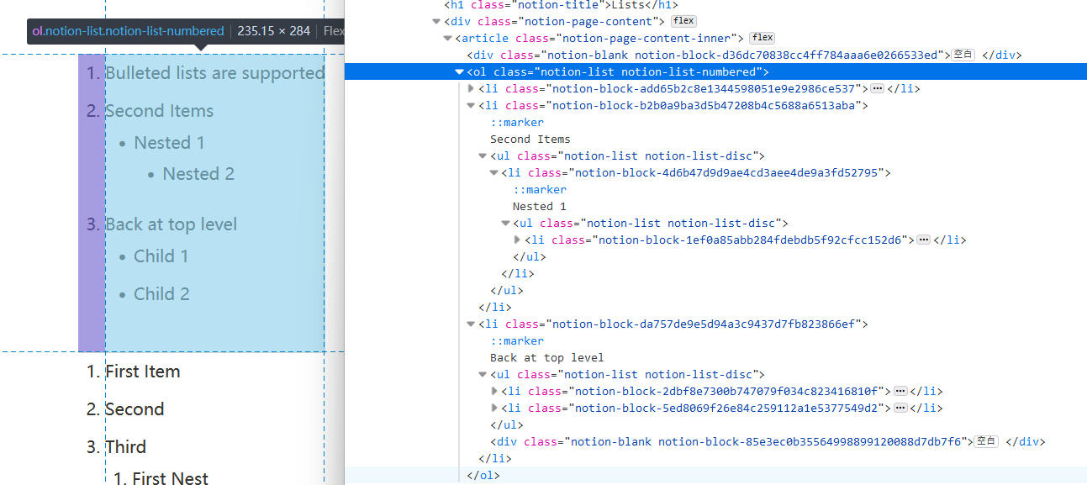
Task: Collapse the li notion-block-da757de9e5d9 node
Action: [472, 324]
